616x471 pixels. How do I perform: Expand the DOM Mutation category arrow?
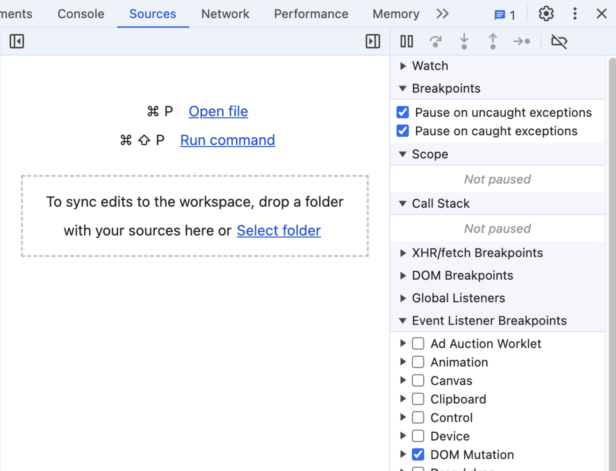click(403, 454)
